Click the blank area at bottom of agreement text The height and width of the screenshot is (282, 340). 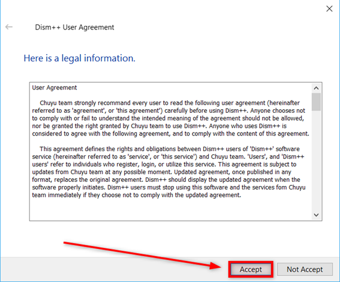(170, 209)
